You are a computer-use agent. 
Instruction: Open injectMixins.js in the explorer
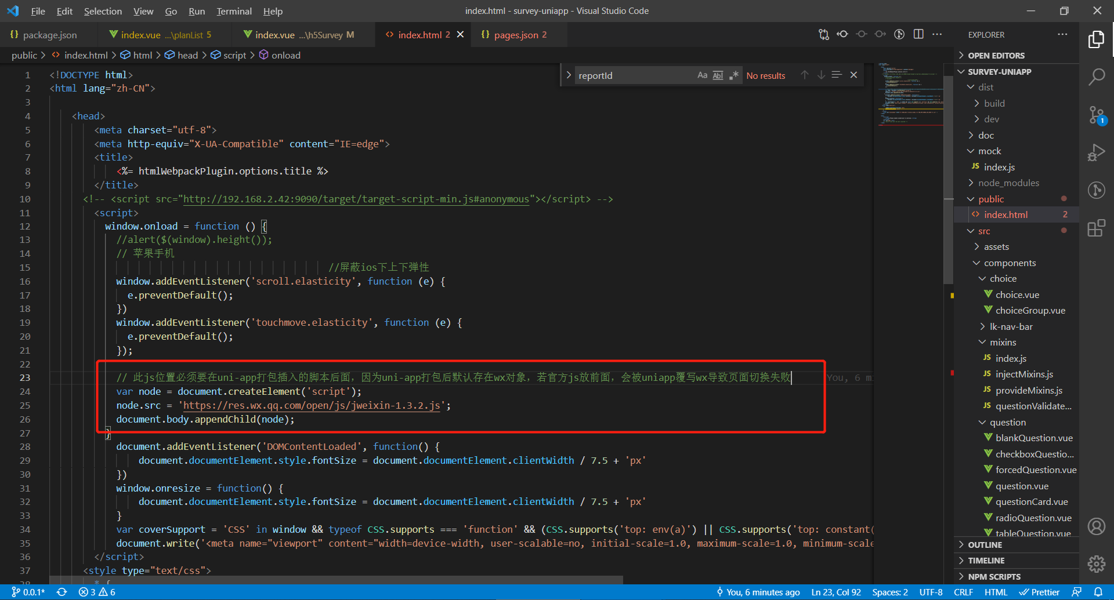pyautogui.click(x=1017, y=374)
